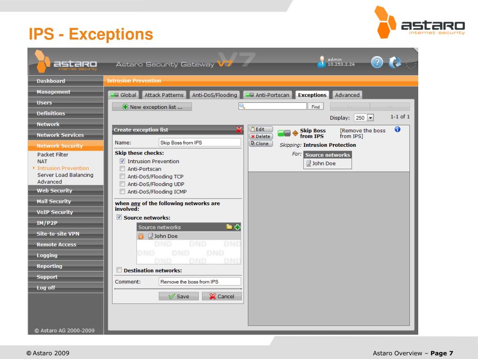Click the Astaro logo in the gateway header

point(66,62)
